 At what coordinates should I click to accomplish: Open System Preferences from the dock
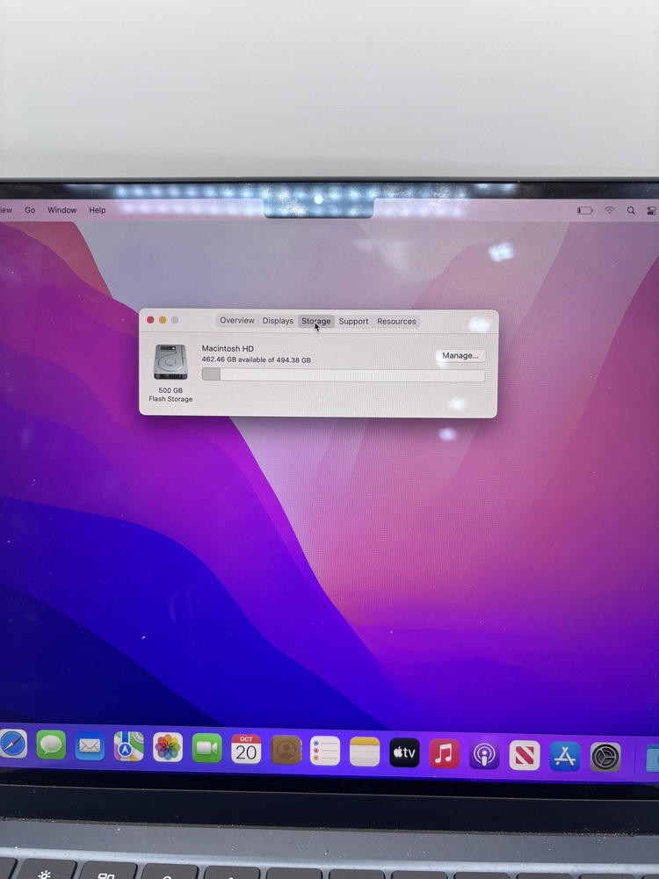coord(605,757)
